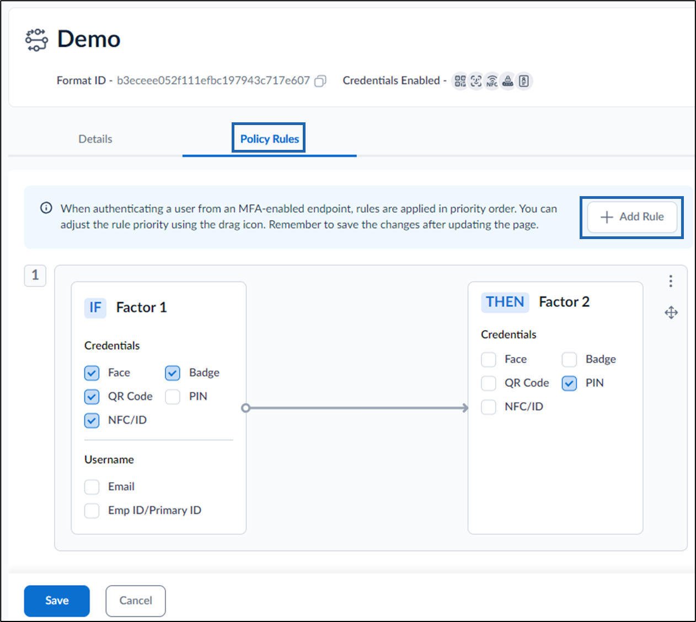The width and height of the screenshot is (696, 622).
Task: Click the policy workflow icon beside Demo
Action: 36,40
